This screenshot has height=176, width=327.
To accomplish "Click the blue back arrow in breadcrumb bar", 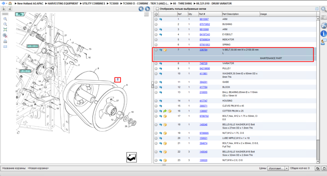I will 3,3.
